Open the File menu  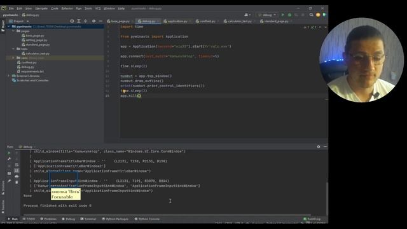11,8
